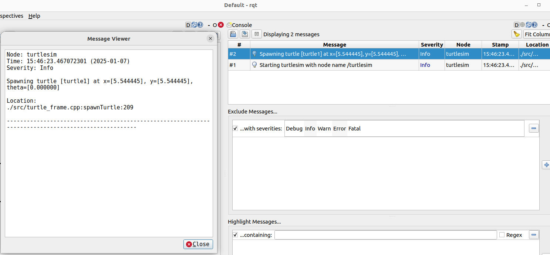The height and width of the screenshot is (255, 550).
Task: Sort by the Node column header
Action: [463, 45]
